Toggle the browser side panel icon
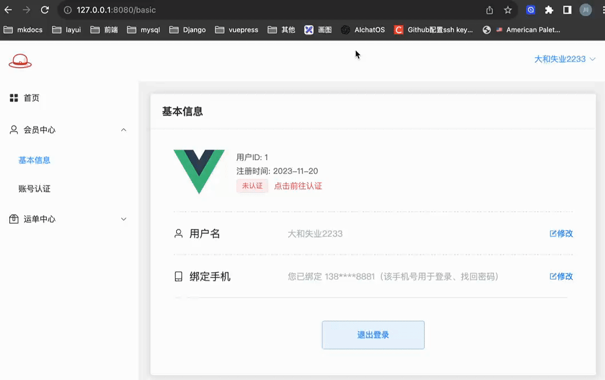 pyautogui.click(x=567, y=10)
